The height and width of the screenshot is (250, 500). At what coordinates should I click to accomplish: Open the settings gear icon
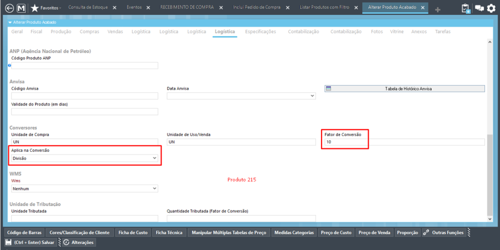click(492, 8)
